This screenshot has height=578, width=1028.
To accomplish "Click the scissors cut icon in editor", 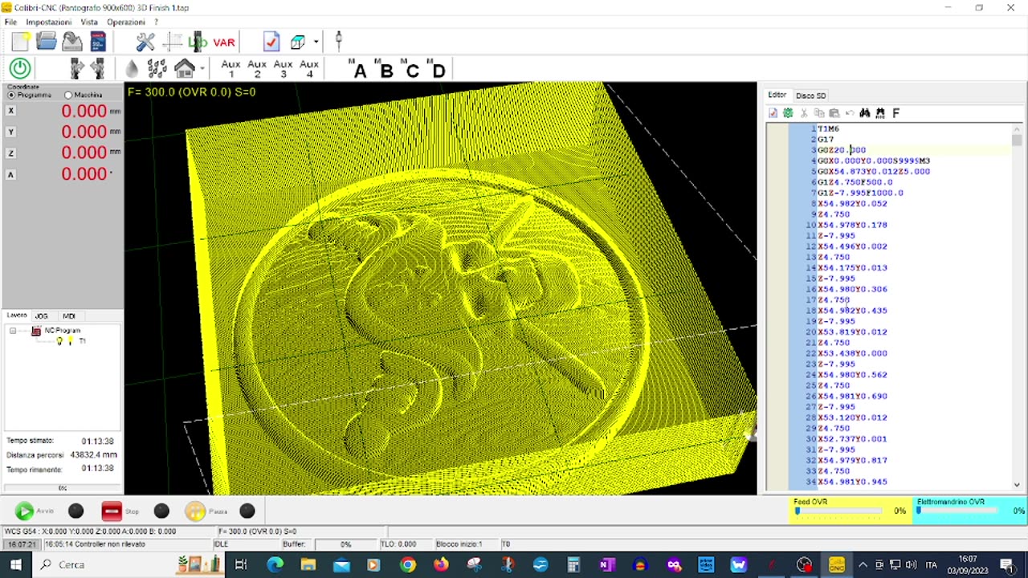I will (x=804, y=113).
